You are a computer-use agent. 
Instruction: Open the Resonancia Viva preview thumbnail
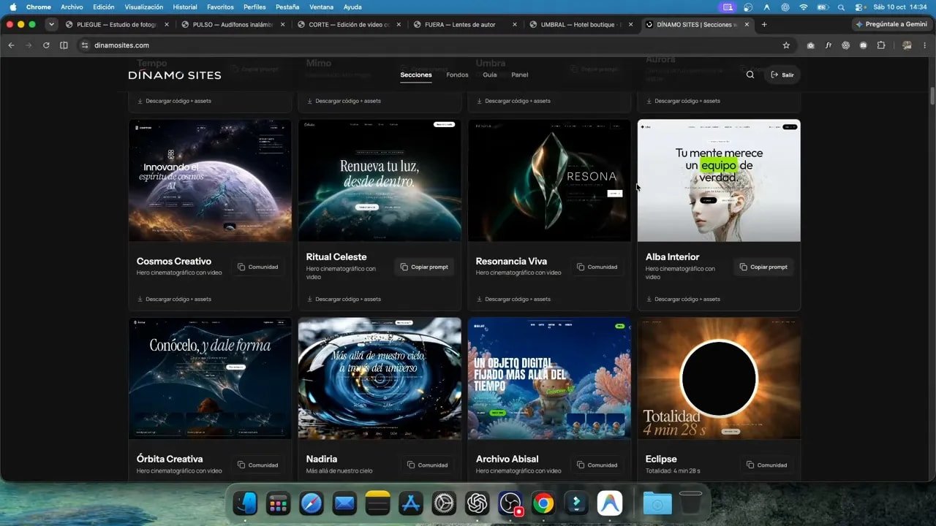pyautogui.click(x=549, y=180)
